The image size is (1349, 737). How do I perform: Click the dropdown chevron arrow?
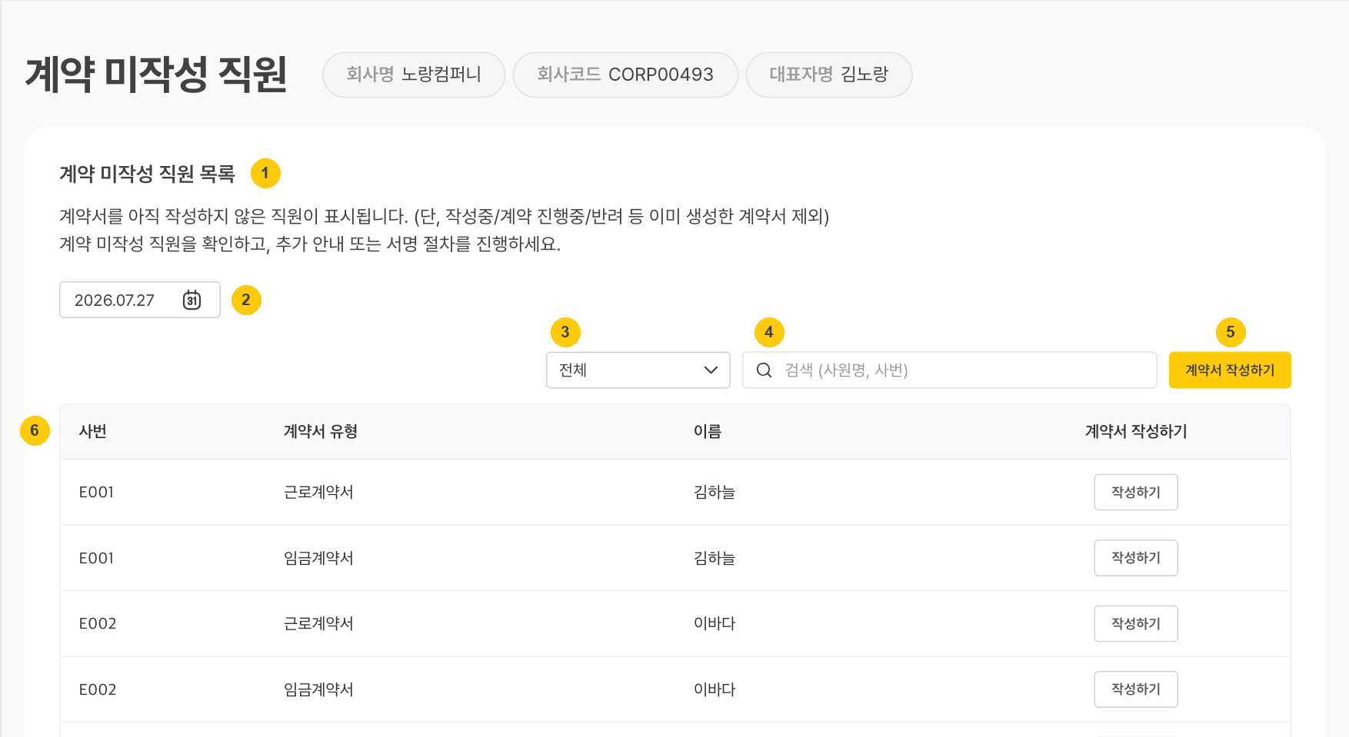coord(711,370)
